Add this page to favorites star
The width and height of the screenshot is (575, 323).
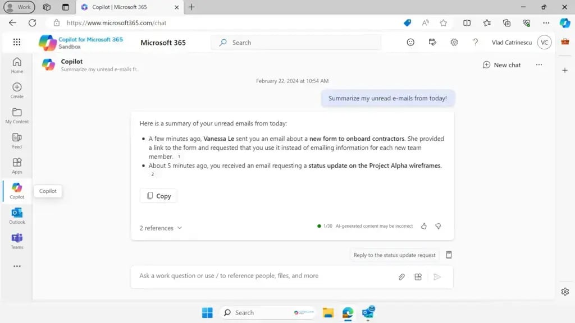[444, 22]
